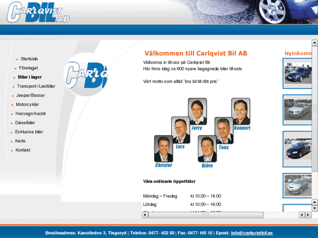Image resolution: width=318 pixels, height=238 pixels.
Task: Click the Telefon: 0477- 452 50 text
Action: [x=152, y=233]
